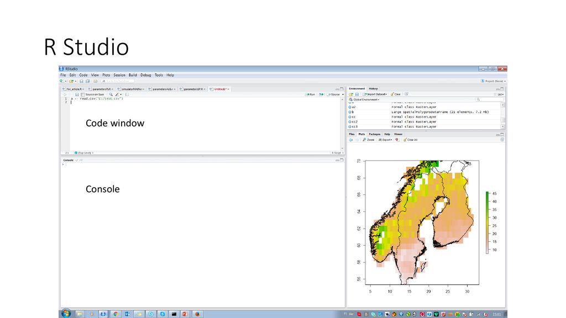Viewport: 566px width, 318px height.
Task: Open Google Chrome from the taskbar
Action: 116,314
